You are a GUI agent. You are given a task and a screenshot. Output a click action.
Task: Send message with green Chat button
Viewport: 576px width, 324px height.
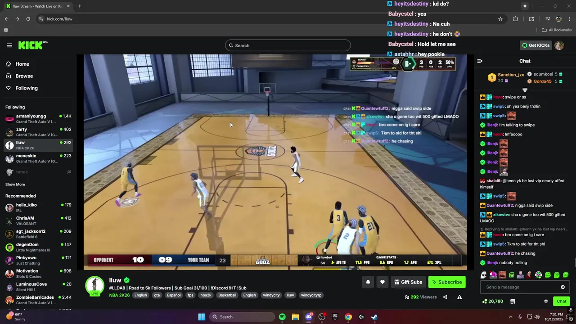pyautogui.click(x=561, y=301)
